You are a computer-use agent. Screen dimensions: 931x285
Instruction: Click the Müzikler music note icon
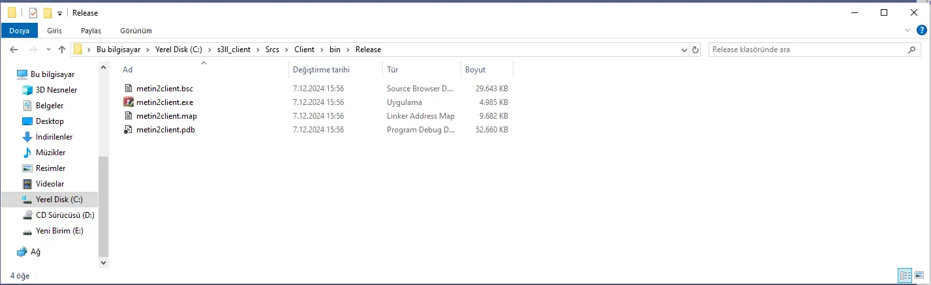[27, 153]
